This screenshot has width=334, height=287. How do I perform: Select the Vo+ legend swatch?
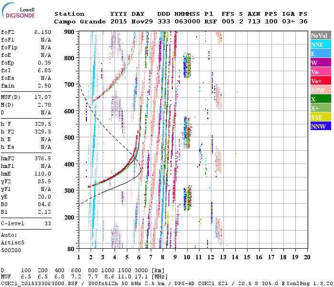[321, 81]
